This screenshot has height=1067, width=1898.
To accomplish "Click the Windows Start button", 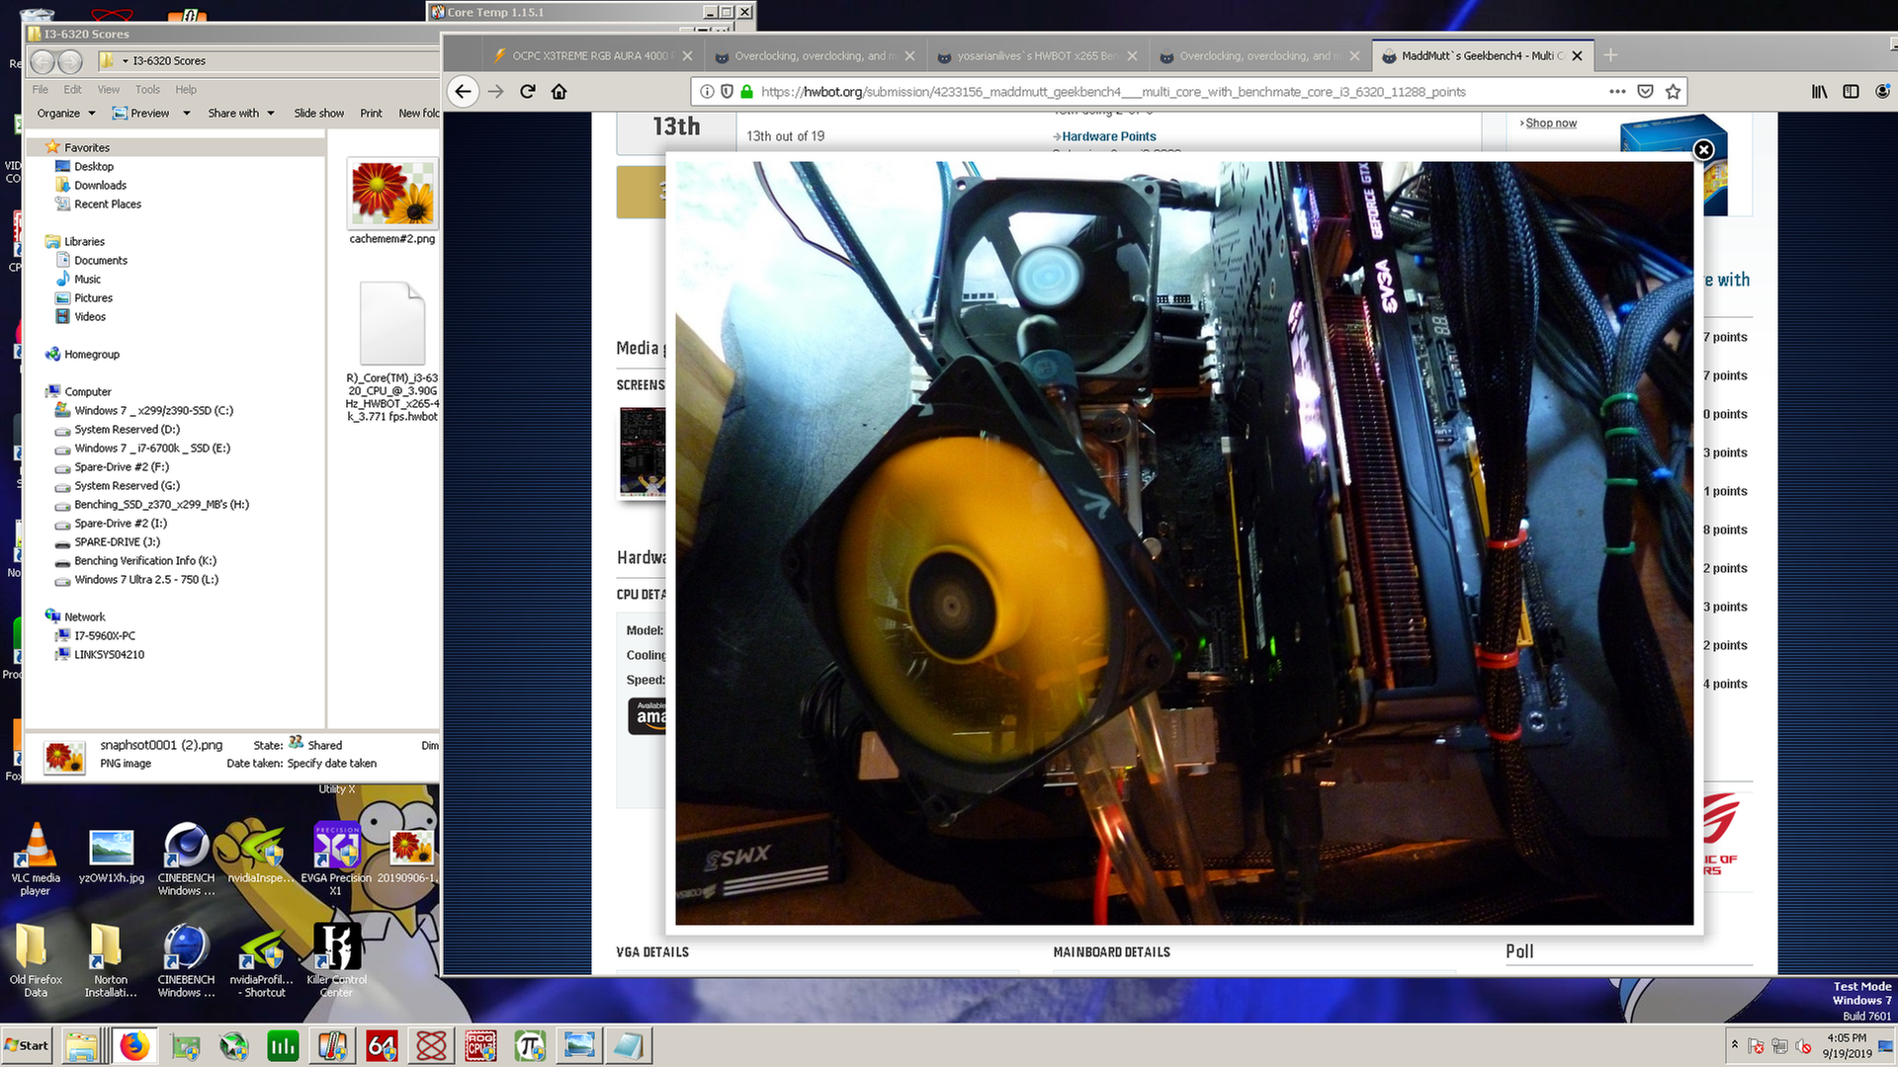I will [x=28, y=1045].
